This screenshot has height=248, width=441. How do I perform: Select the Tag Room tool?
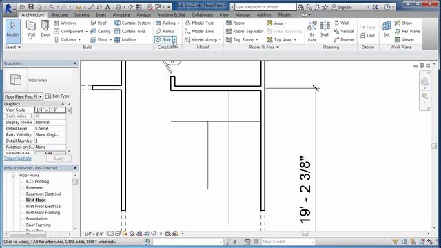(x=240, y=40)
